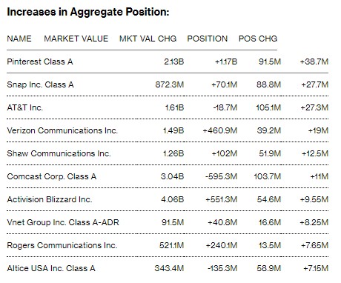Select Shaw Communications Inc. entry

click(59, 153)
